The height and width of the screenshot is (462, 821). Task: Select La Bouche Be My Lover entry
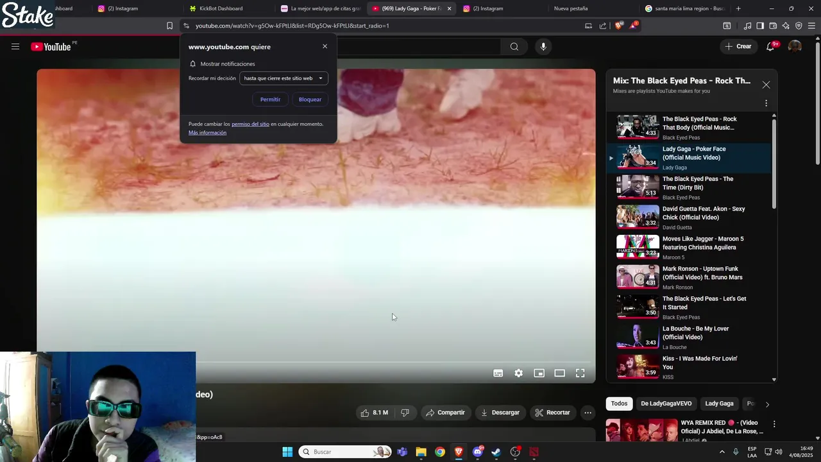click(x=689, y=338)
